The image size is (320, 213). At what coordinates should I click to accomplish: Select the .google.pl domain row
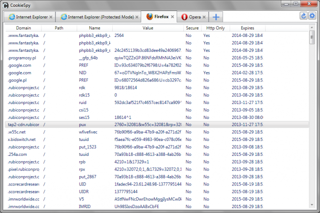(157, 80)
